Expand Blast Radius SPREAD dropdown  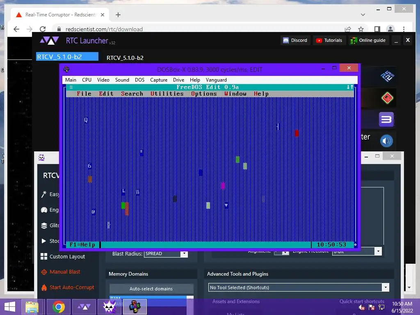pos(184,253)
